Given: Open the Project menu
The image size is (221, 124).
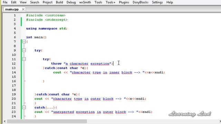Looking at the screenshot, I should point(48,2).
